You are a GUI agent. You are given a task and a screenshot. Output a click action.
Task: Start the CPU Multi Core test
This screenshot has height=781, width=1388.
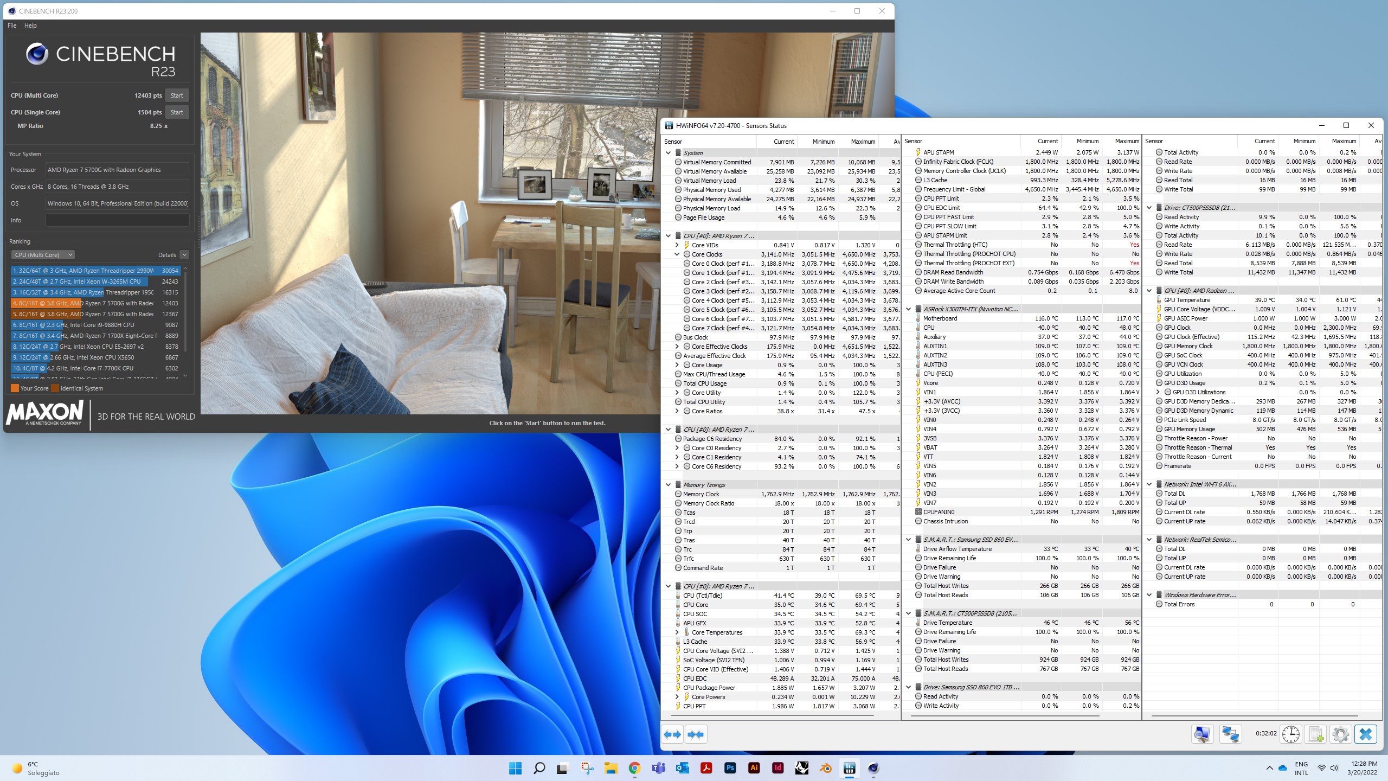tap(177, 95)
